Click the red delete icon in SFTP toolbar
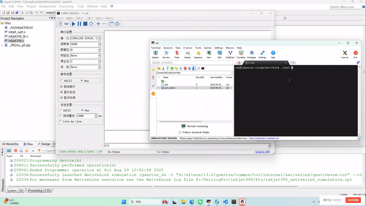 [x=185, y=68]
